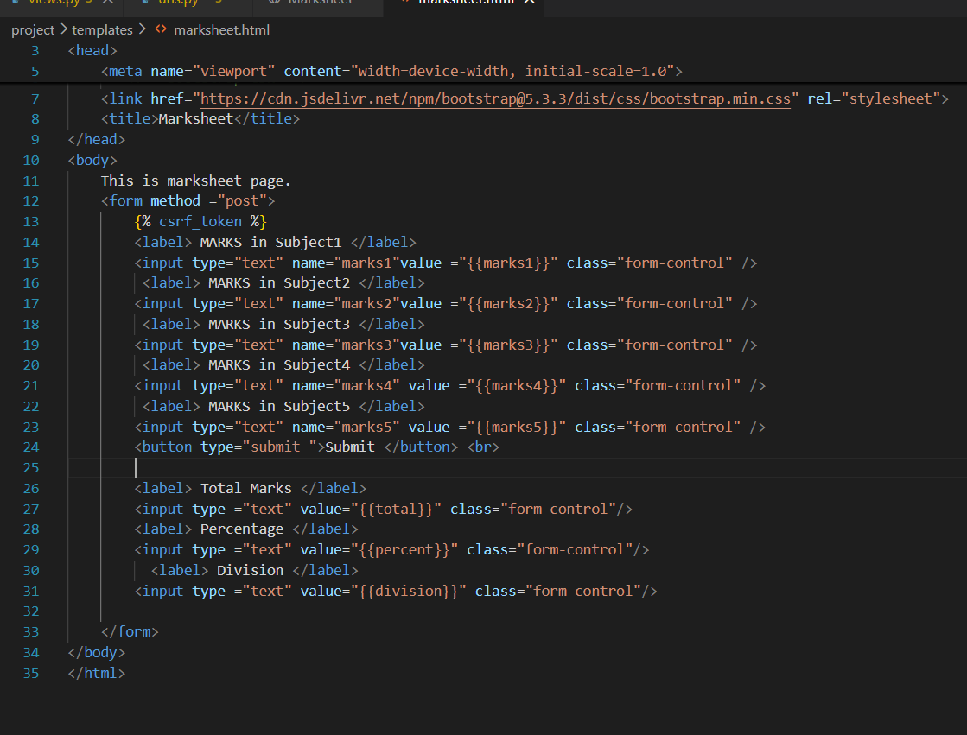Click the Marksheet title text on line 8
The height and width of the screenshot is (735, 967).
tap(195, 118)
